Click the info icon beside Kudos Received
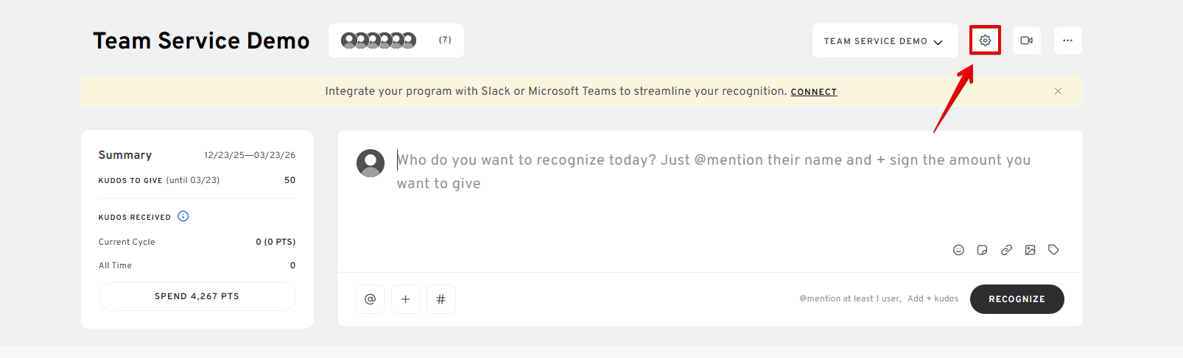 [x=183, y=216]
